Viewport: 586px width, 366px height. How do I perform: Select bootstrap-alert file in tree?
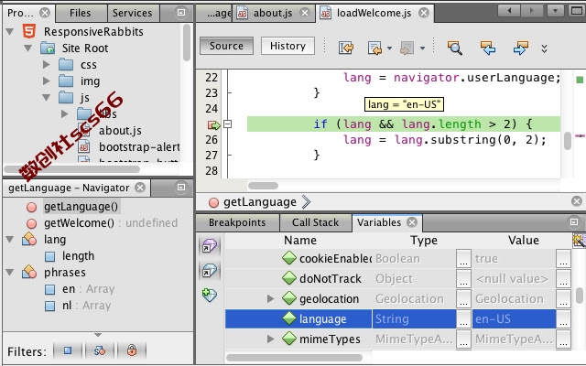pos(139,147)
